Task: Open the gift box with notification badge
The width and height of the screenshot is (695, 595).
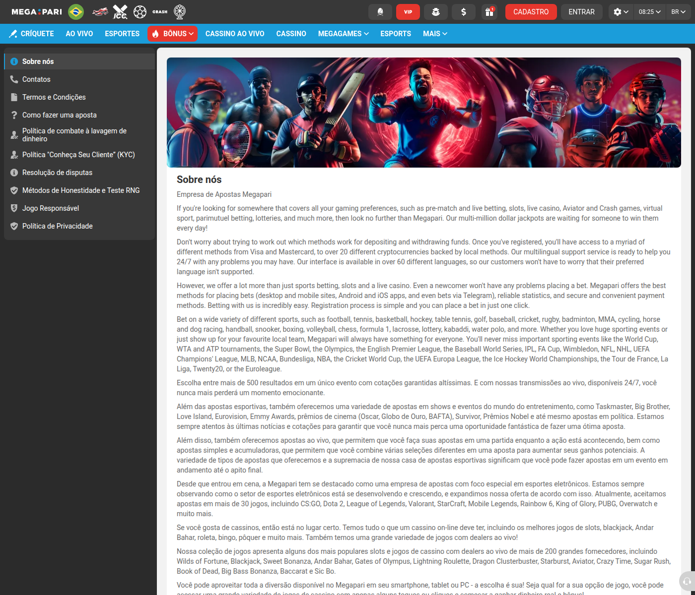Action: tap(489, 12)
